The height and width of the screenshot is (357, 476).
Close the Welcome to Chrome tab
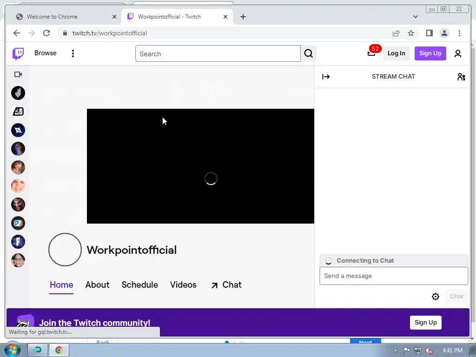[114, 17]
